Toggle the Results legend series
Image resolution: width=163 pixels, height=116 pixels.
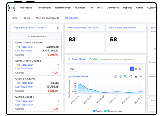[x=97, y=111]
